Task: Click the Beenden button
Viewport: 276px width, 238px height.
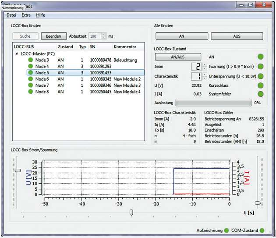Action: (x=54, y=36)
